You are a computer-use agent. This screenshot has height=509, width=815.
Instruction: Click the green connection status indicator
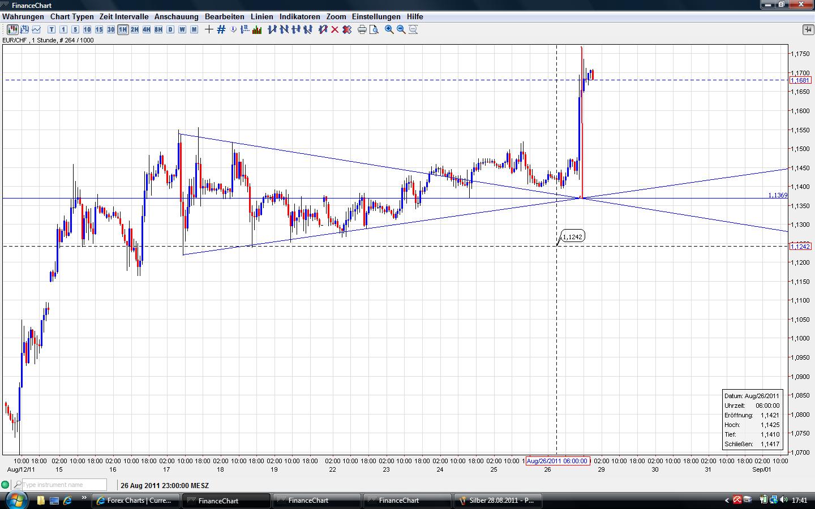click(x=6, y=485)
